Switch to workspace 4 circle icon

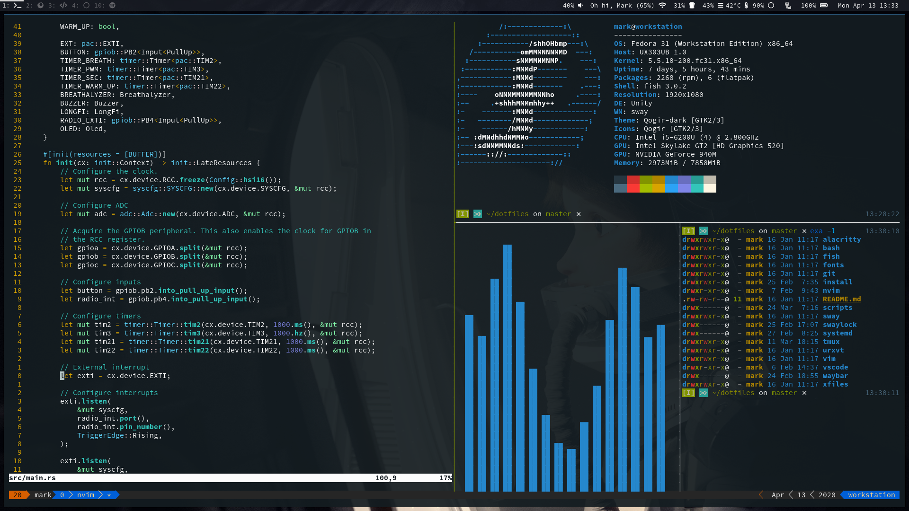(86, 6)
